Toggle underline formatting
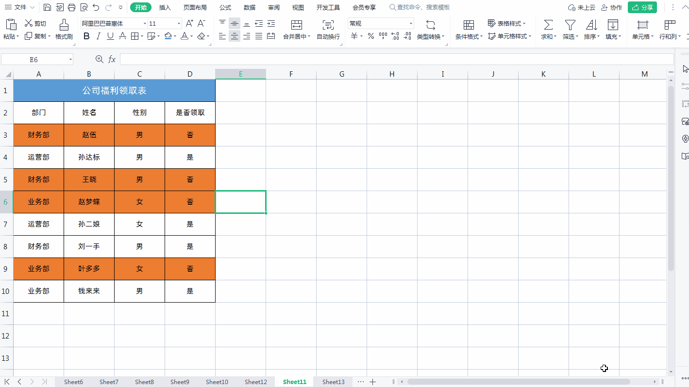689x387 pixels. [x=110, y=36]
